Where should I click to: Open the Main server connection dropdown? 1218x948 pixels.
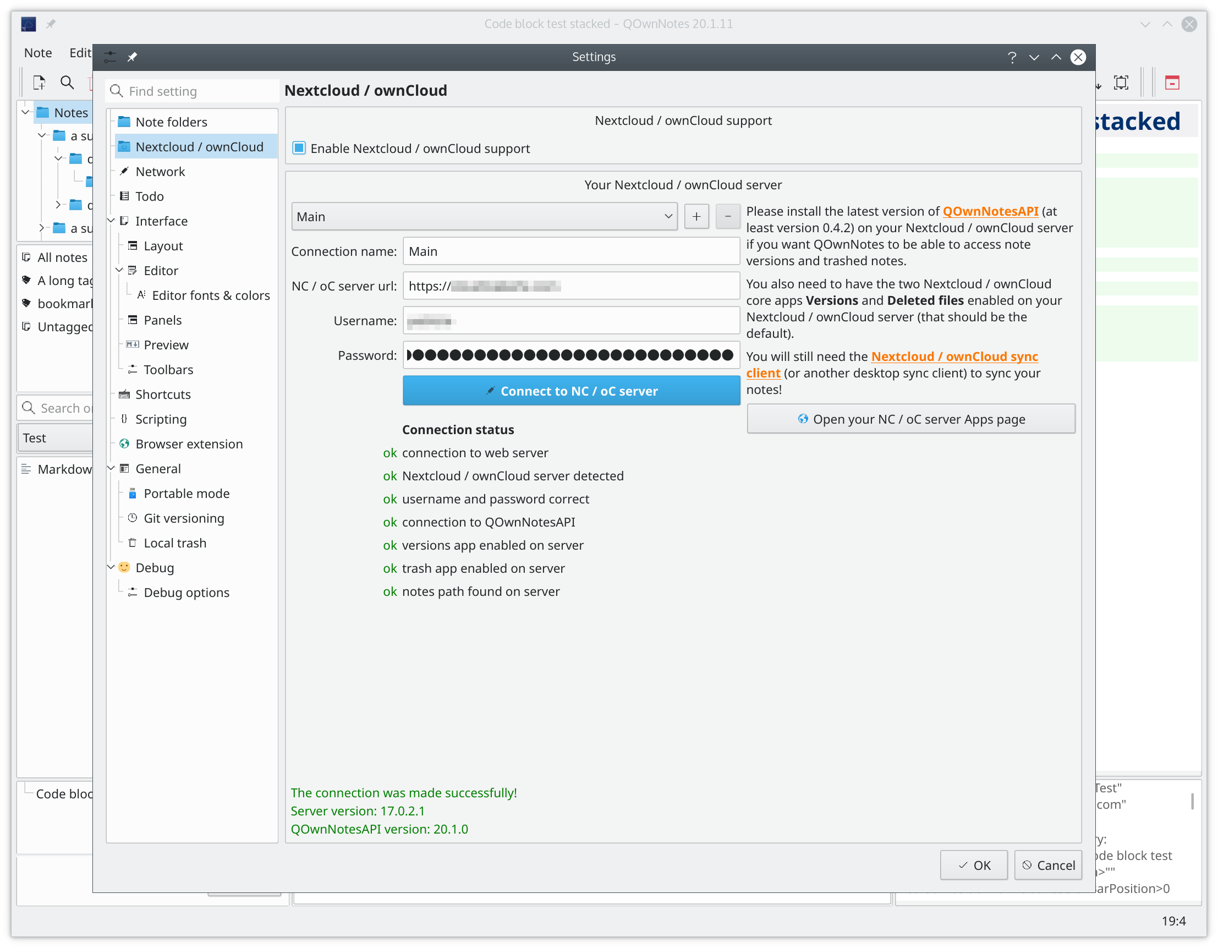click(484, 216)
